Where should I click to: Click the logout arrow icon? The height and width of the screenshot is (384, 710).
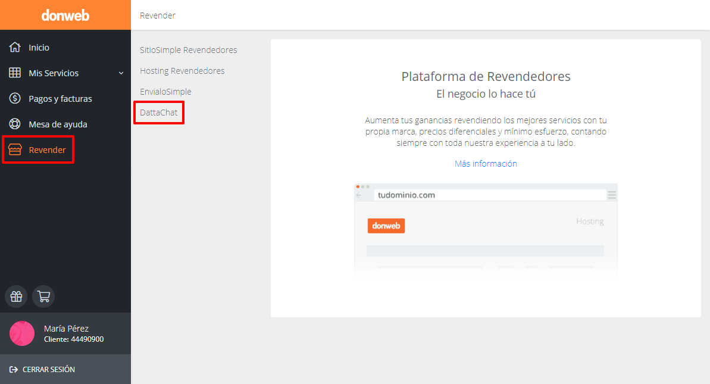14,370
